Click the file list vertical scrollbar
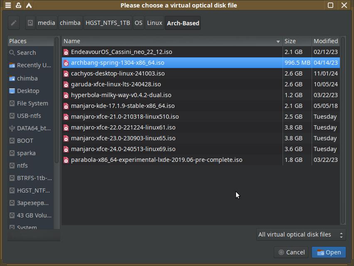Image resolution: width=354 pixels, height=266 pixels. pos(343,130)
